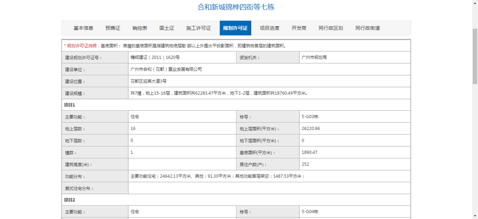Open the 基本信息 tab
478x219 pixels.
[83, 28]
